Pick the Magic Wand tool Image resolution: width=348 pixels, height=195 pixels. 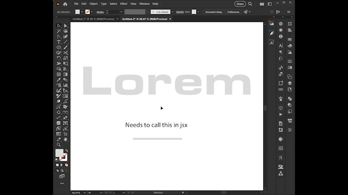point(59,31)
